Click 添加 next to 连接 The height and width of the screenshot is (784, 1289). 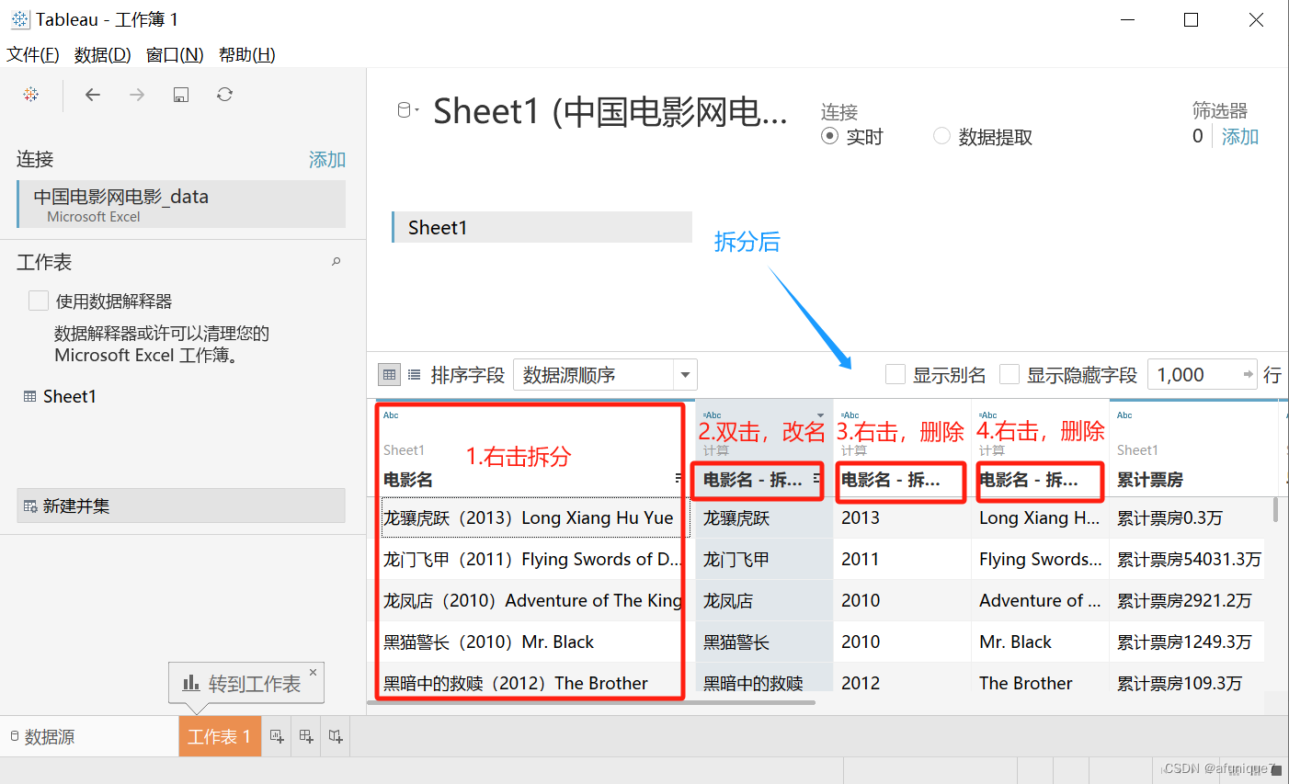click(x=327, y=160)
